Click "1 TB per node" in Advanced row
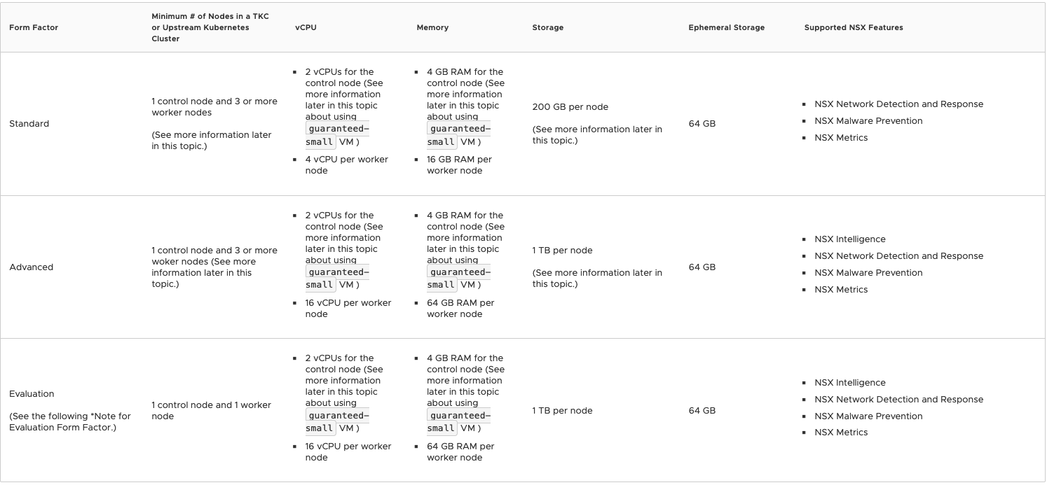 click(x=562, y=251)
